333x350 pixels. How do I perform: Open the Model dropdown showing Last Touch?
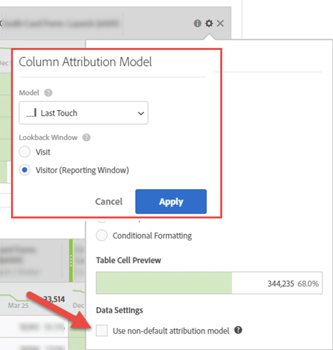(83, 113)
